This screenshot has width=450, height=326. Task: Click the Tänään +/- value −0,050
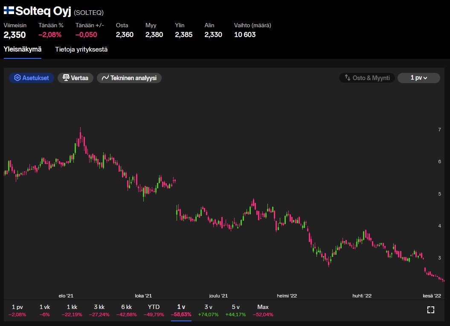click(87, 35)
